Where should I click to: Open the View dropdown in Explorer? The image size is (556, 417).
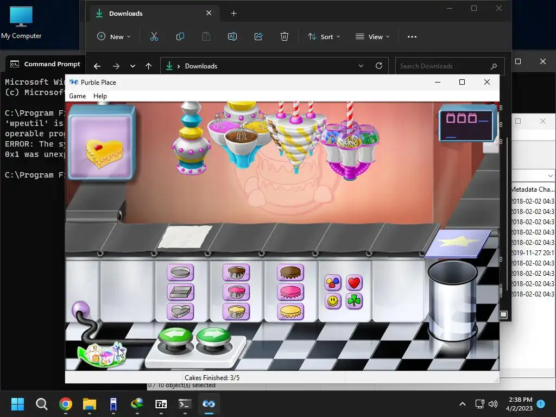pyautogui.click(x=372, y=36)
